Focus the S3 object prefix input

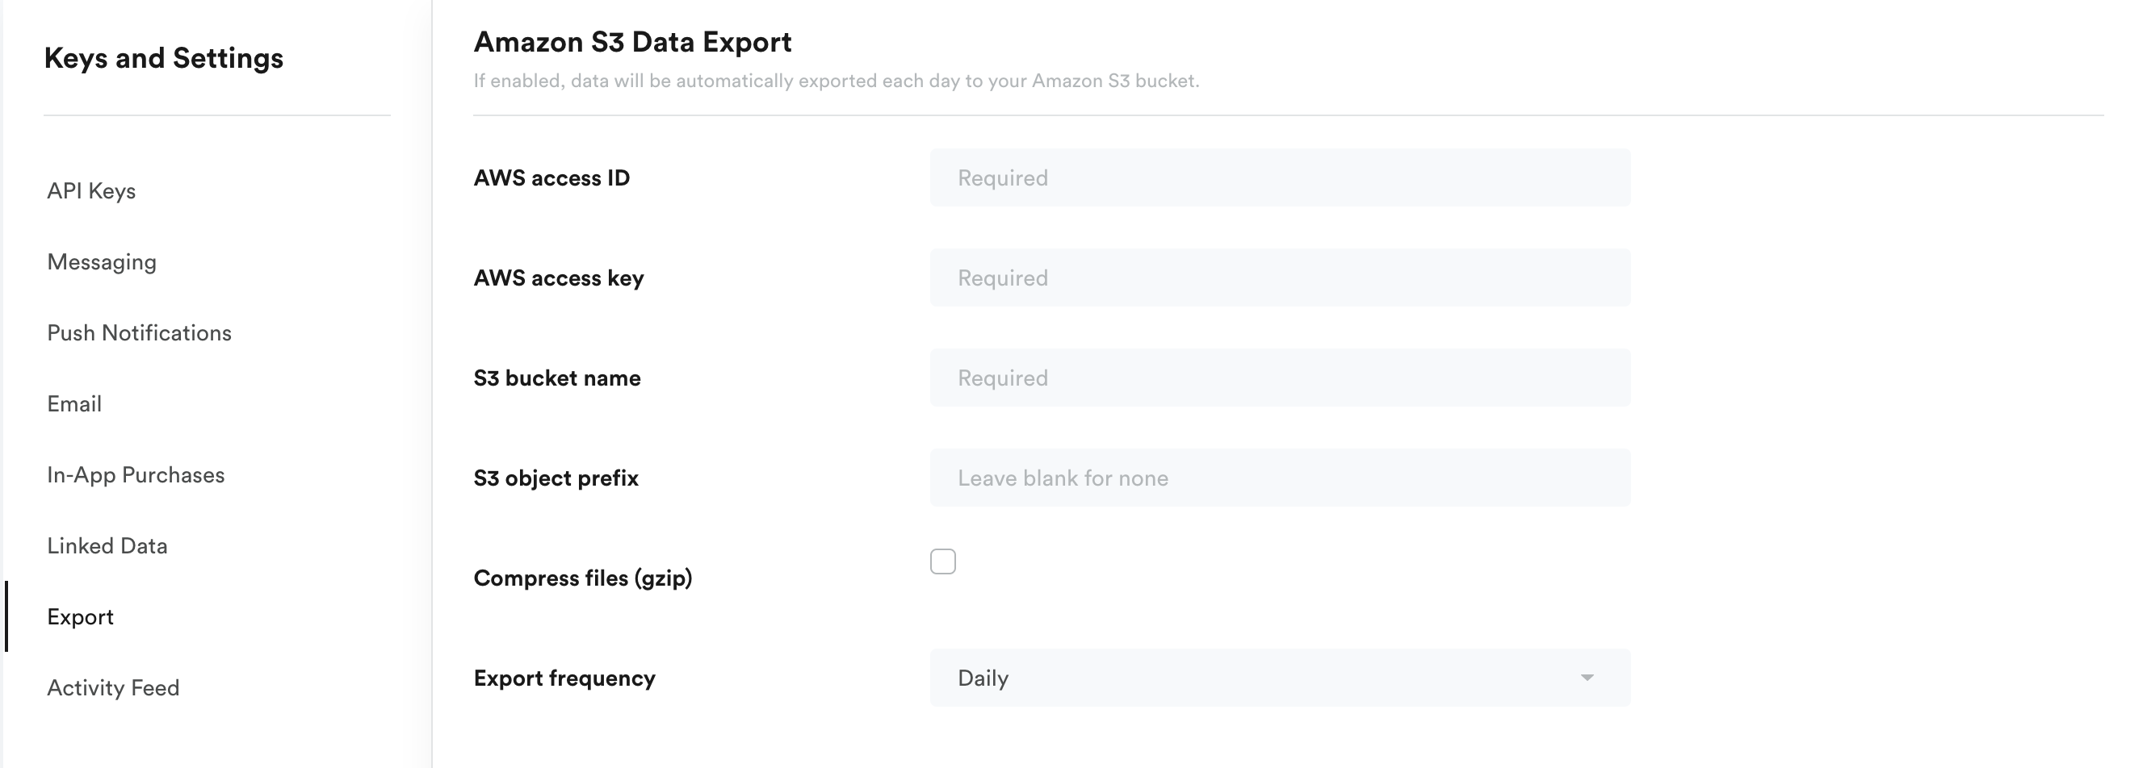[x=1280, y=478]
